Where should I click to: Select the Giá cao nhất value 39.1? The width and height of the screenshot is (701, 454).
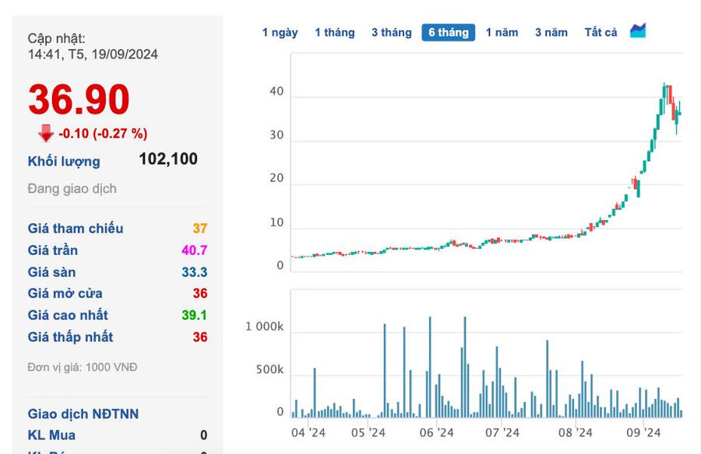[195, 316]
